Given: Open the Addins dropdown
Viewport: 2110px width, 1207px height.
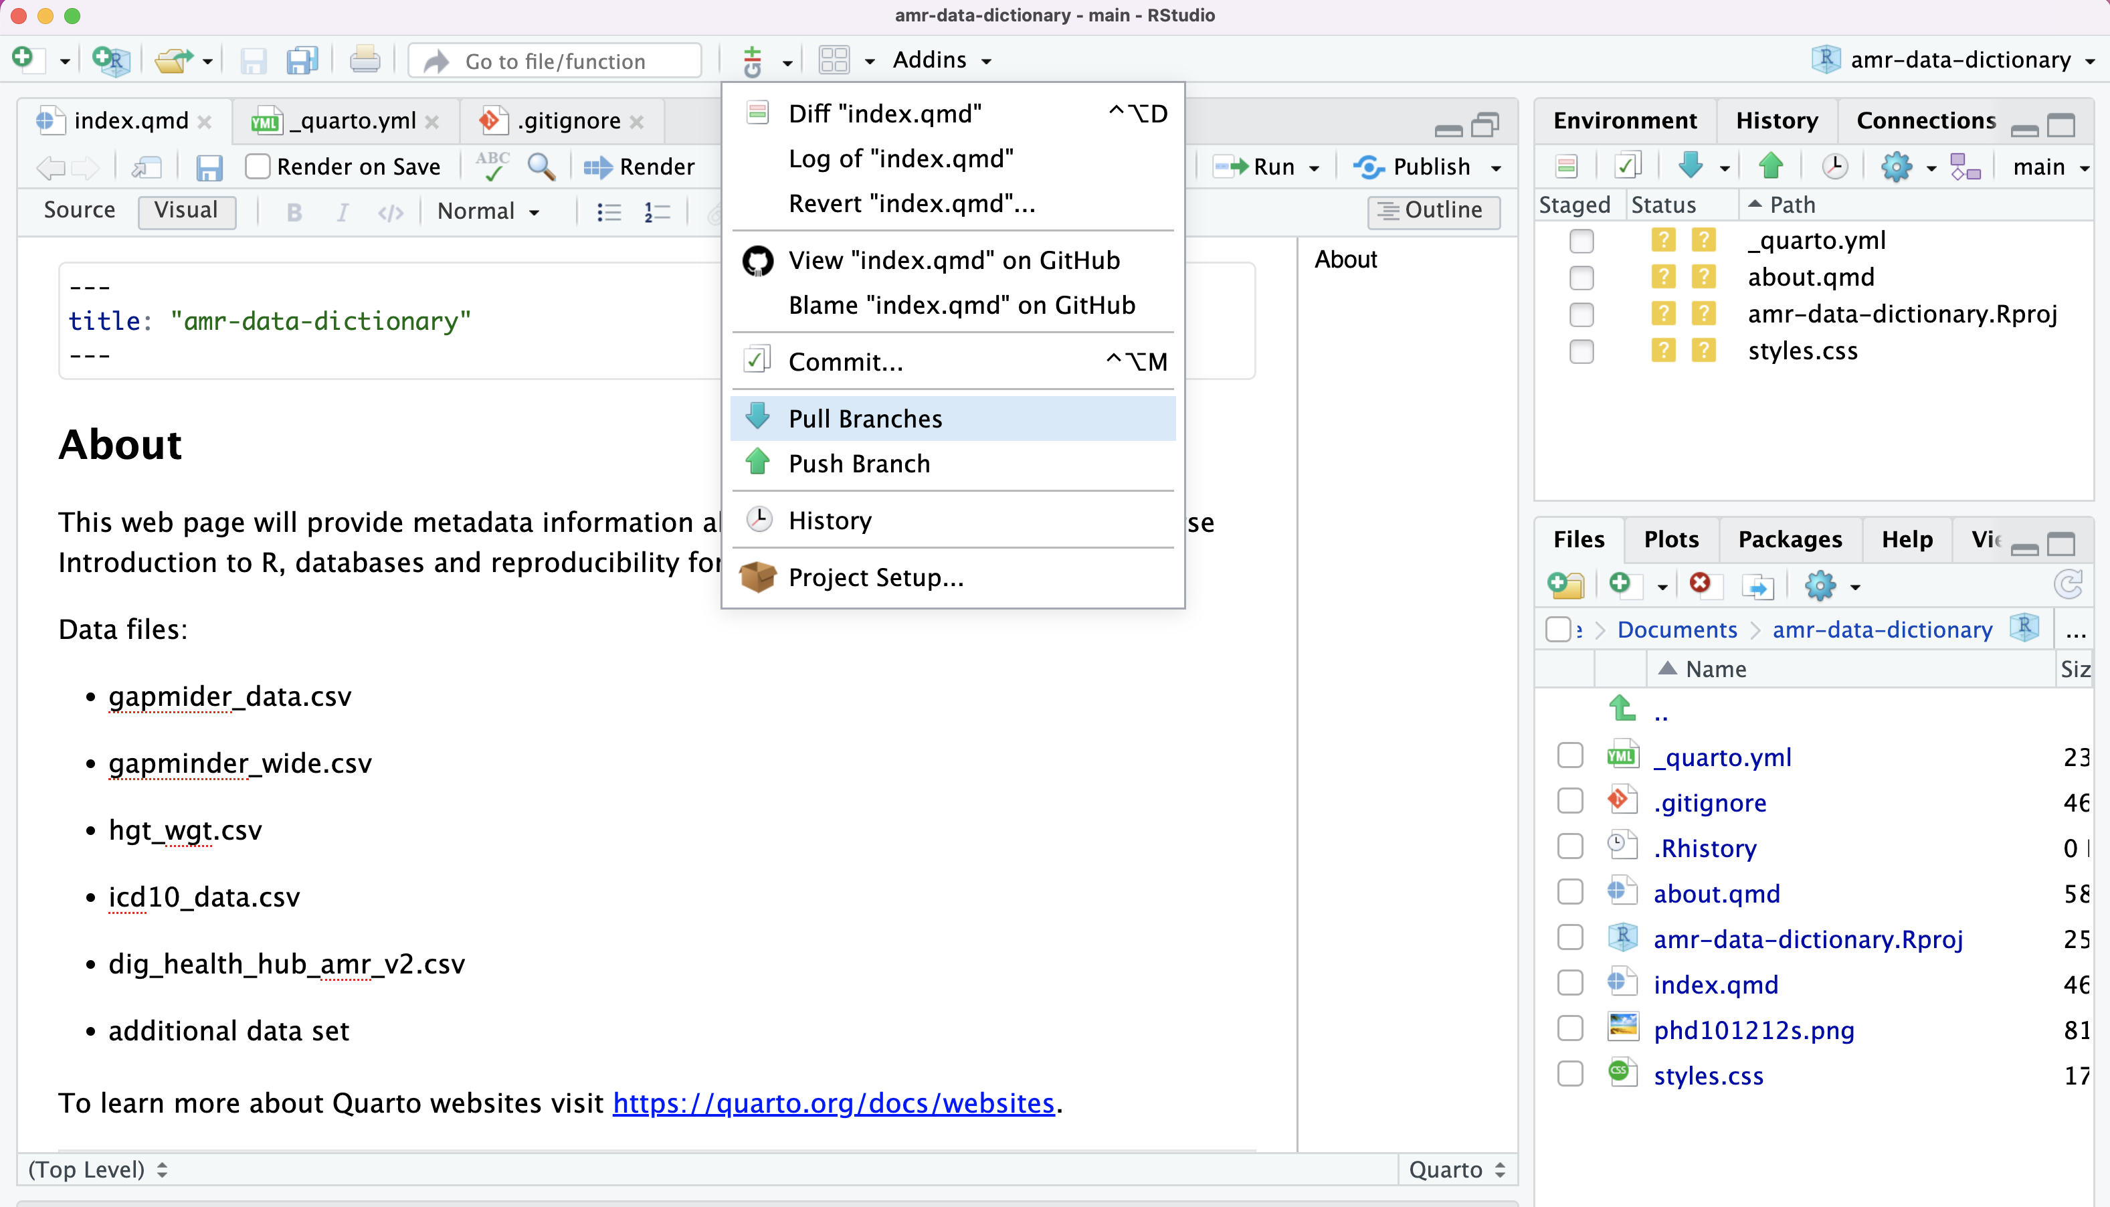Looking at the screenshot, I should [941, 60].
